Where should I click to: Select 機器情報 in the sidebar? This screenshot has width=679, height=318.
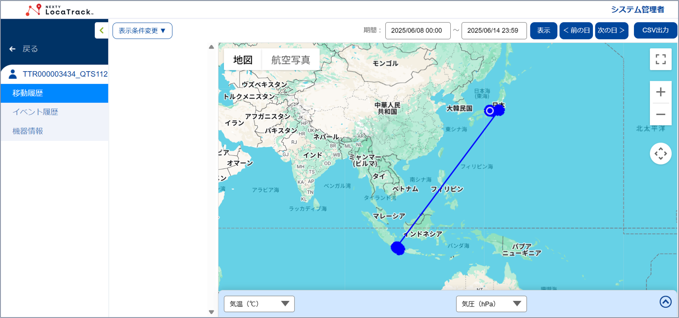click(x=28, y=131)
